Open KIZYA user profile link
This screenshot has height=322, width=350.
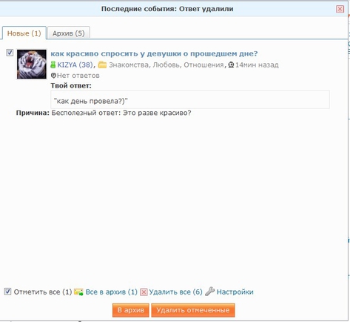[x=75, y=65]
